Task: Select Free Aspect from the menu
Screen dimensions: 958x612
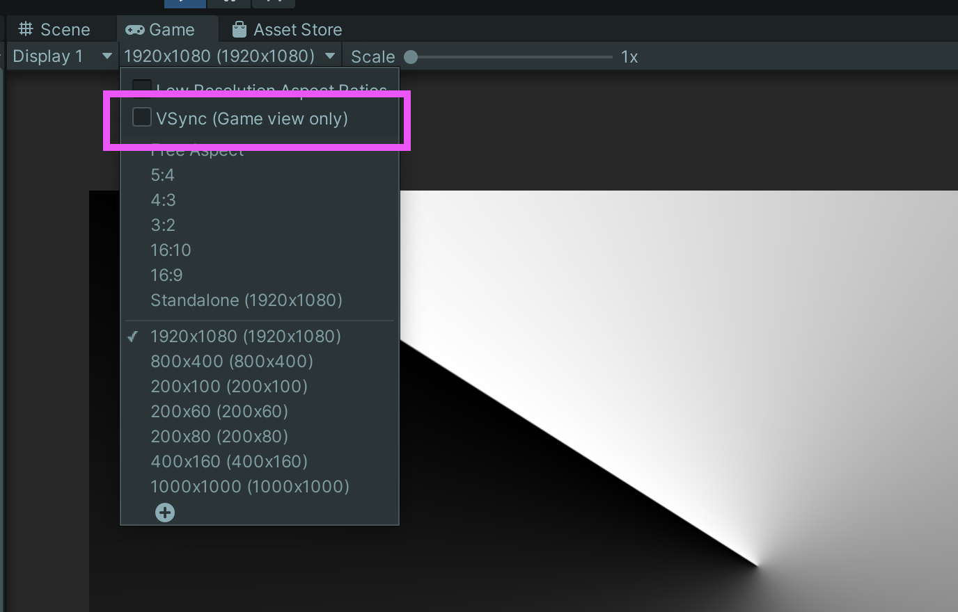Action: click(x=197, y=150)
